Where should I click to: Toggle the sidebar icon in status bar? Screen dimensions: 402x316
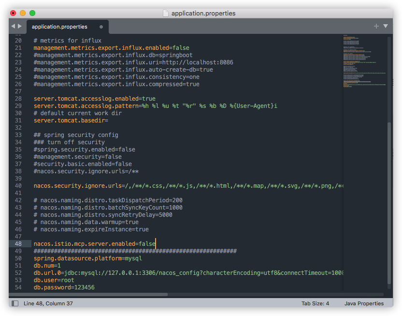(15, 303)
